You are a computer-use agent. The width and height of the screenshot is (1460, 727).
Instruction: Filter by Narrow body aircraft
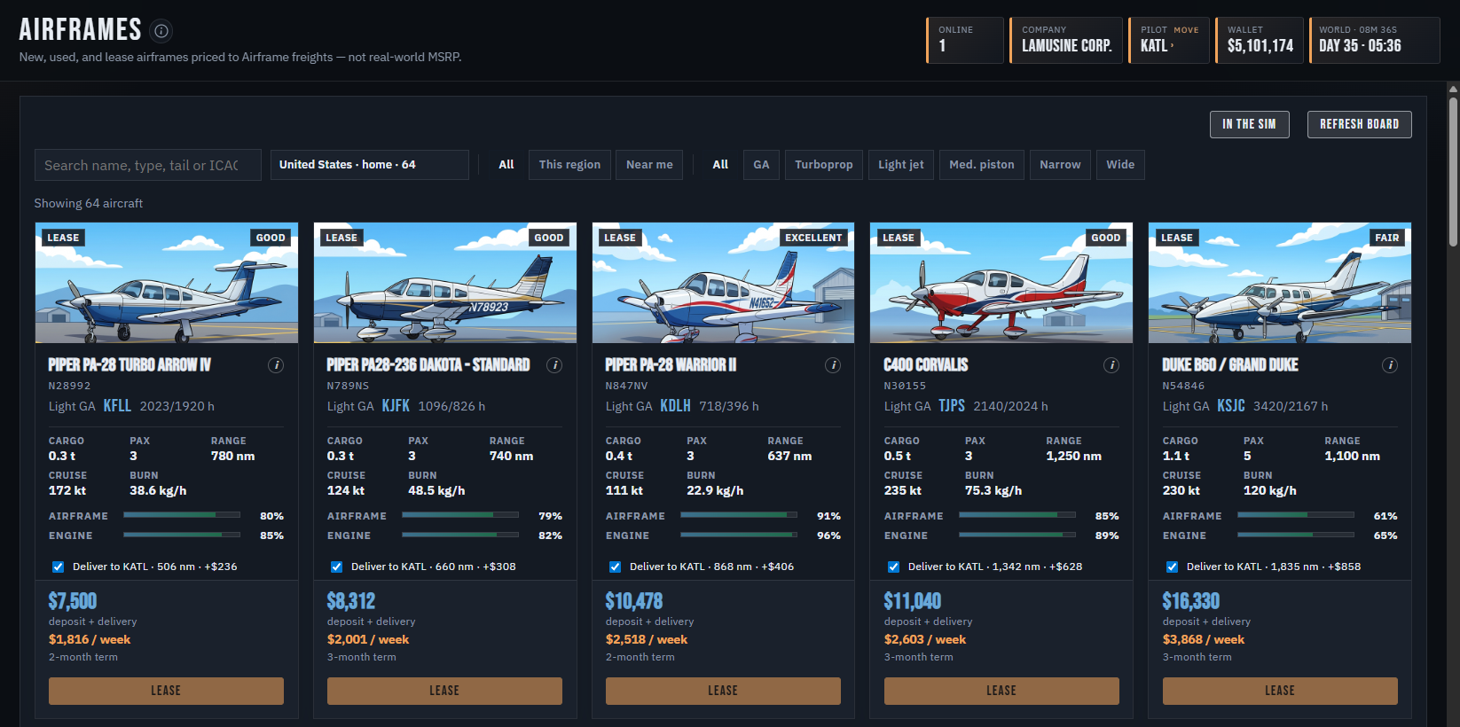click(x=1060, y=165)
